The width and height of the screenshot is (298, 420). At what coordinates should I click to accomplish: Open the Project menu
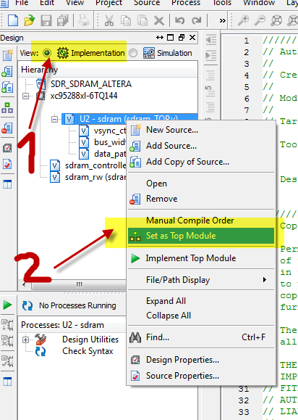pos(109,3)
